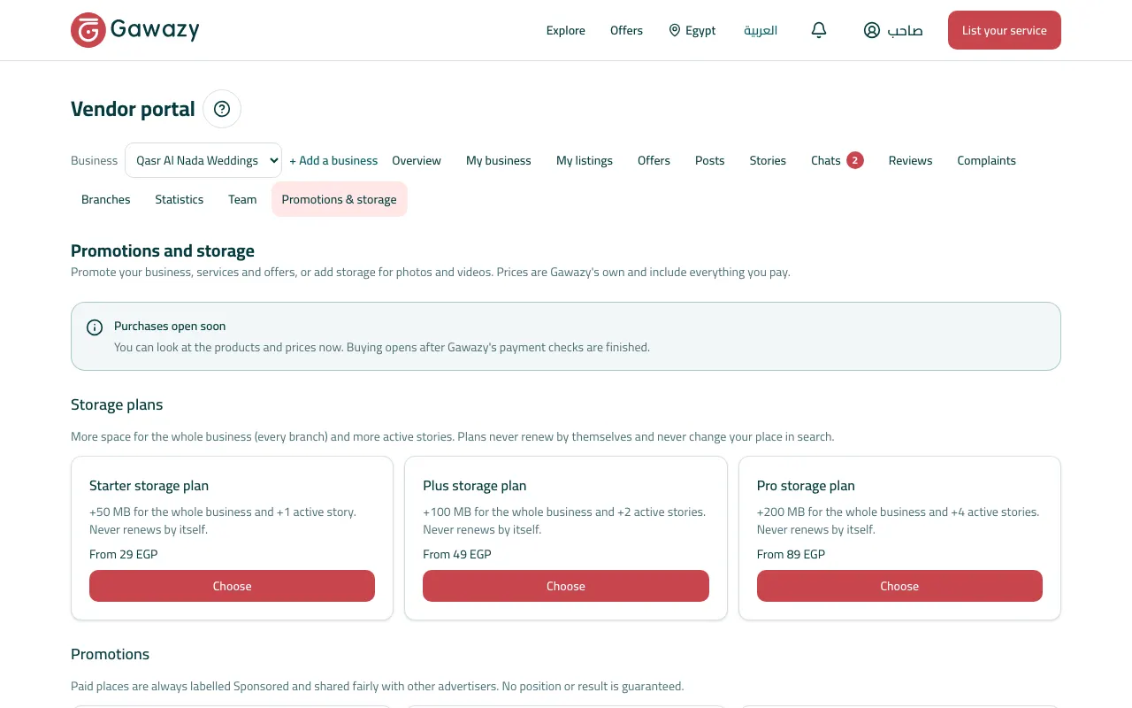Viewport: 1132px width, 708px height.
Task: Open Vendor portal help question mark
Action: point(222,109)
